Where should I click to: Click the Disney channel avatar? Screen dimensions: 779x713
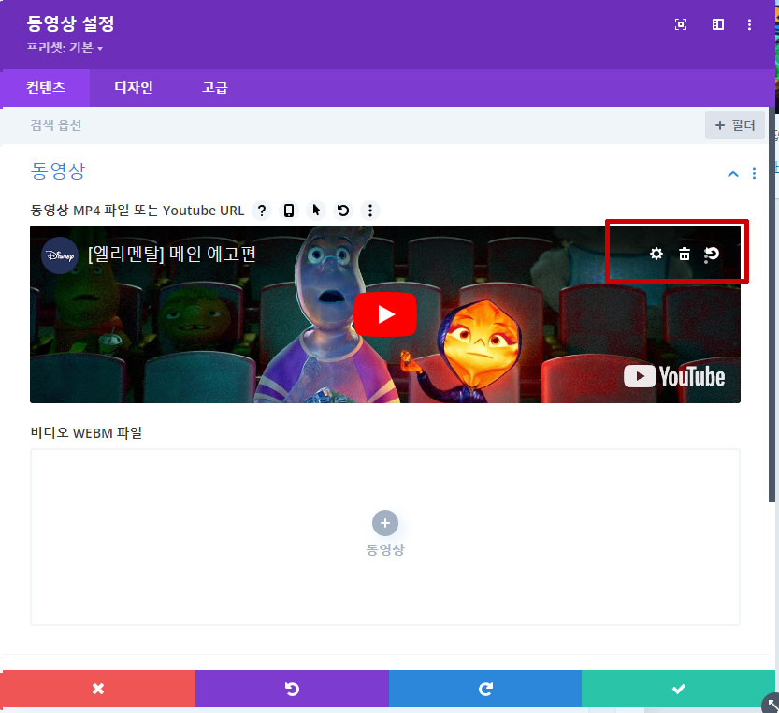coord(60,255)
